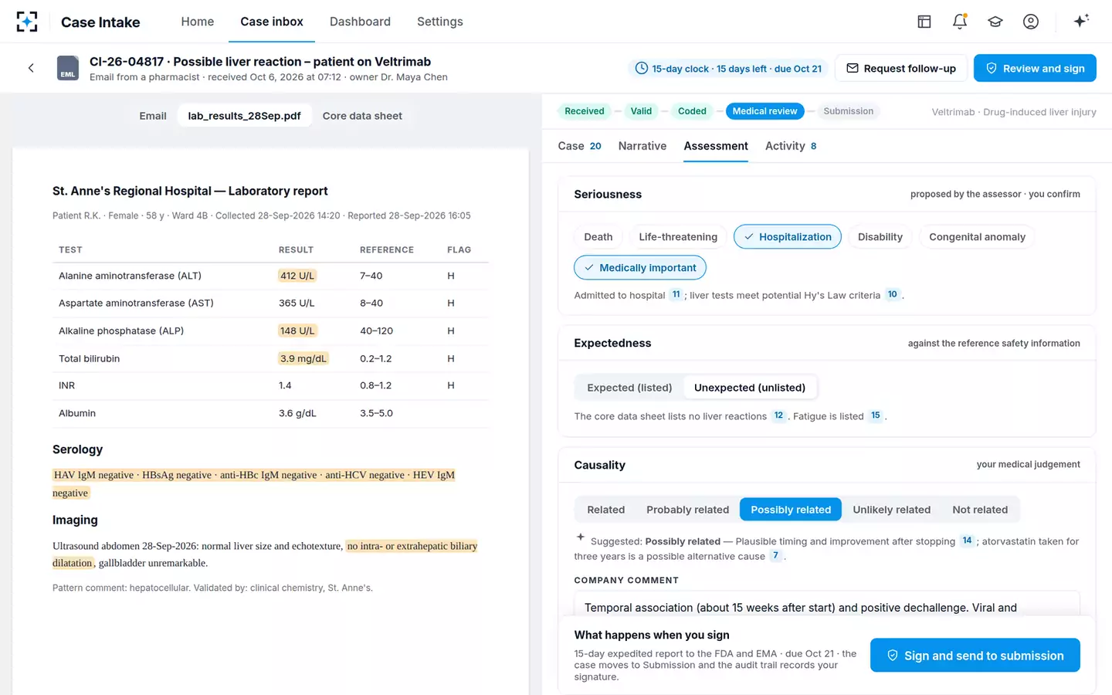Click into the Company comment text field

tap(827, 604)
